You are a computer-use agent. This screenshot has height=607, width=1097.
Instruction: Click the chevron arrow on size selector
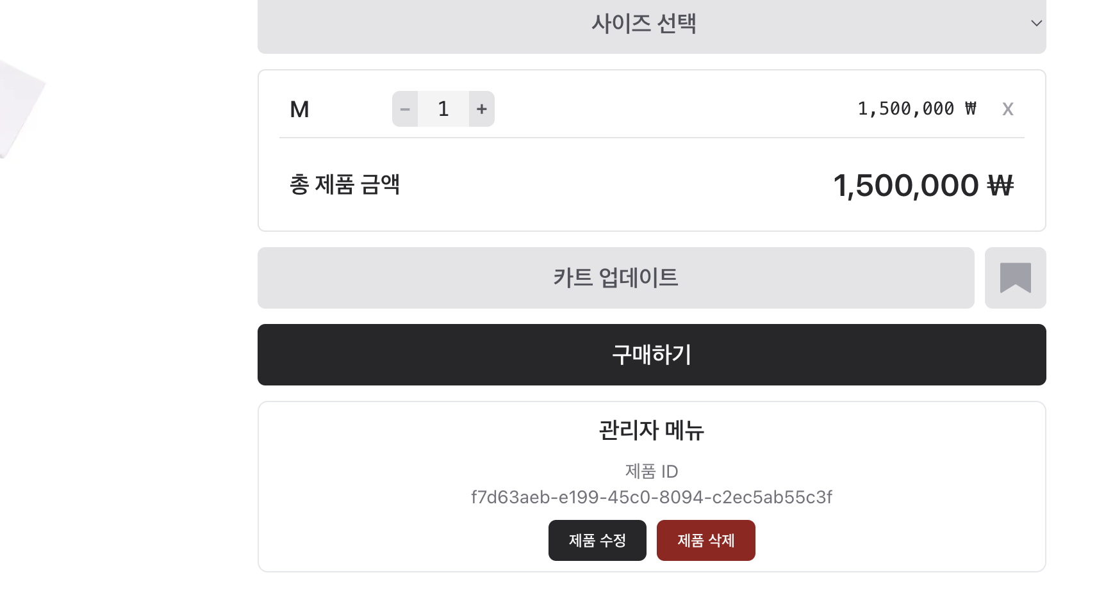click(1036, 24)
